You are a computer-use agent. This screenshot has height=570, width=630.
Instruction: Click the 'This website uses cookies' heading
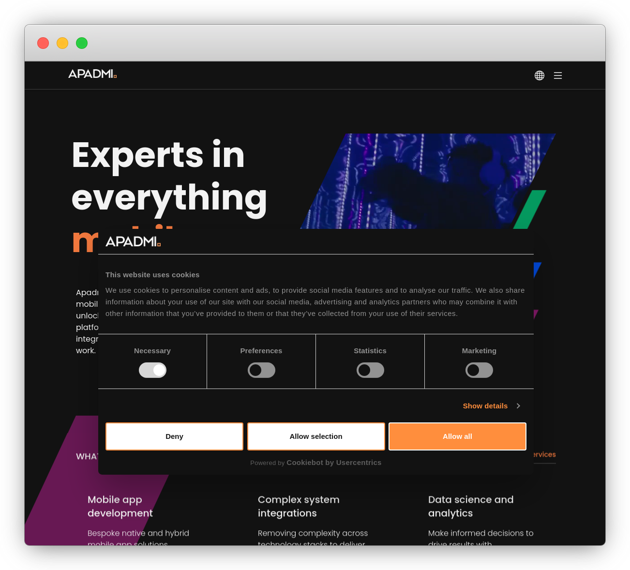152,275
